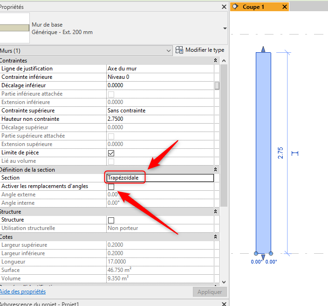Close the Coupe 1 view tab

(x=285, y=7)
